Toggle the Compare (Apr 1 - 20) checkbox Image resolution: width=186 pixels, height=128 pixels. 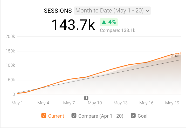pyautogui.click(x=74, y=116)
